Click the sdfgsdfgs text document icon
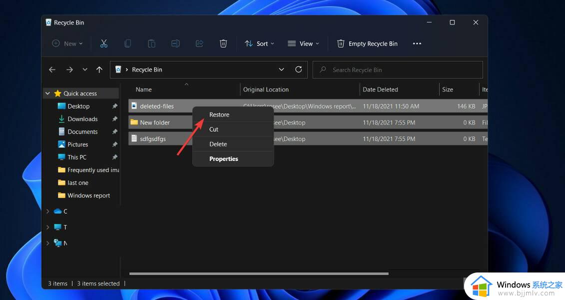Screen dimensions: 565x300 click(x=134, y=138)
